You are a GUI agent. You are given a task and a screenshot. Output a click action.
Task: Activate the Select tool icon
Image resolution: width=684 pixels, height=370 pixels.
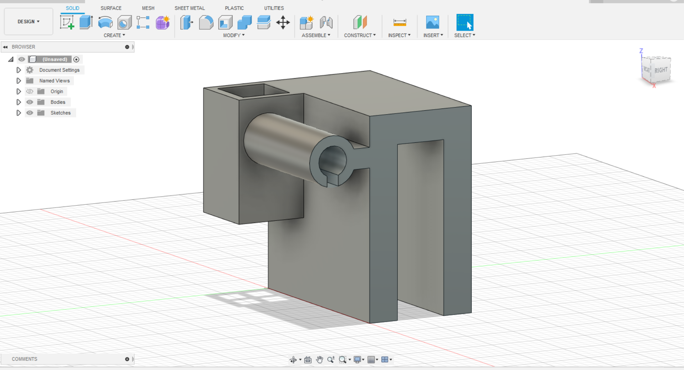[x=465, y=22]
